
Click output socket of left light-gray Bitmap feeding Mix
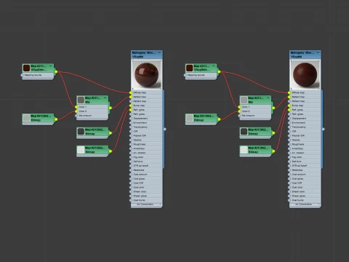(56, 119)
